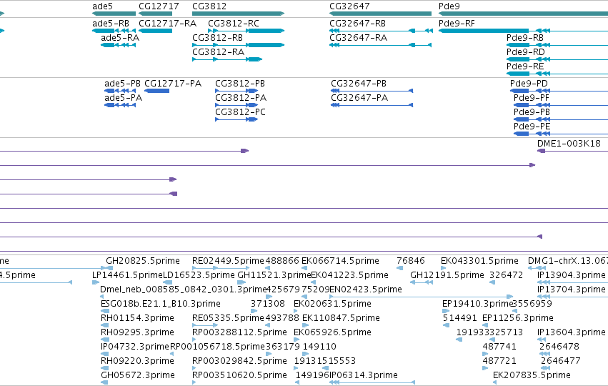Click EST IP13604.3prime
This screenshot has width=608, height=386.
click(x=571, y=332)
